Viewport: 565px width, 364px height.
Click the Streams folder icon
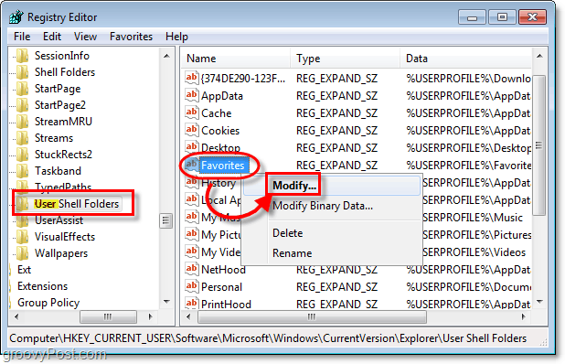click(x=22, y=138)
